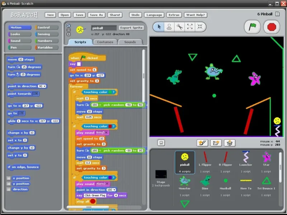Viewport: 287px width, 215px height.
Task: Click the Export Sprite button
Action: pos(131,28)
